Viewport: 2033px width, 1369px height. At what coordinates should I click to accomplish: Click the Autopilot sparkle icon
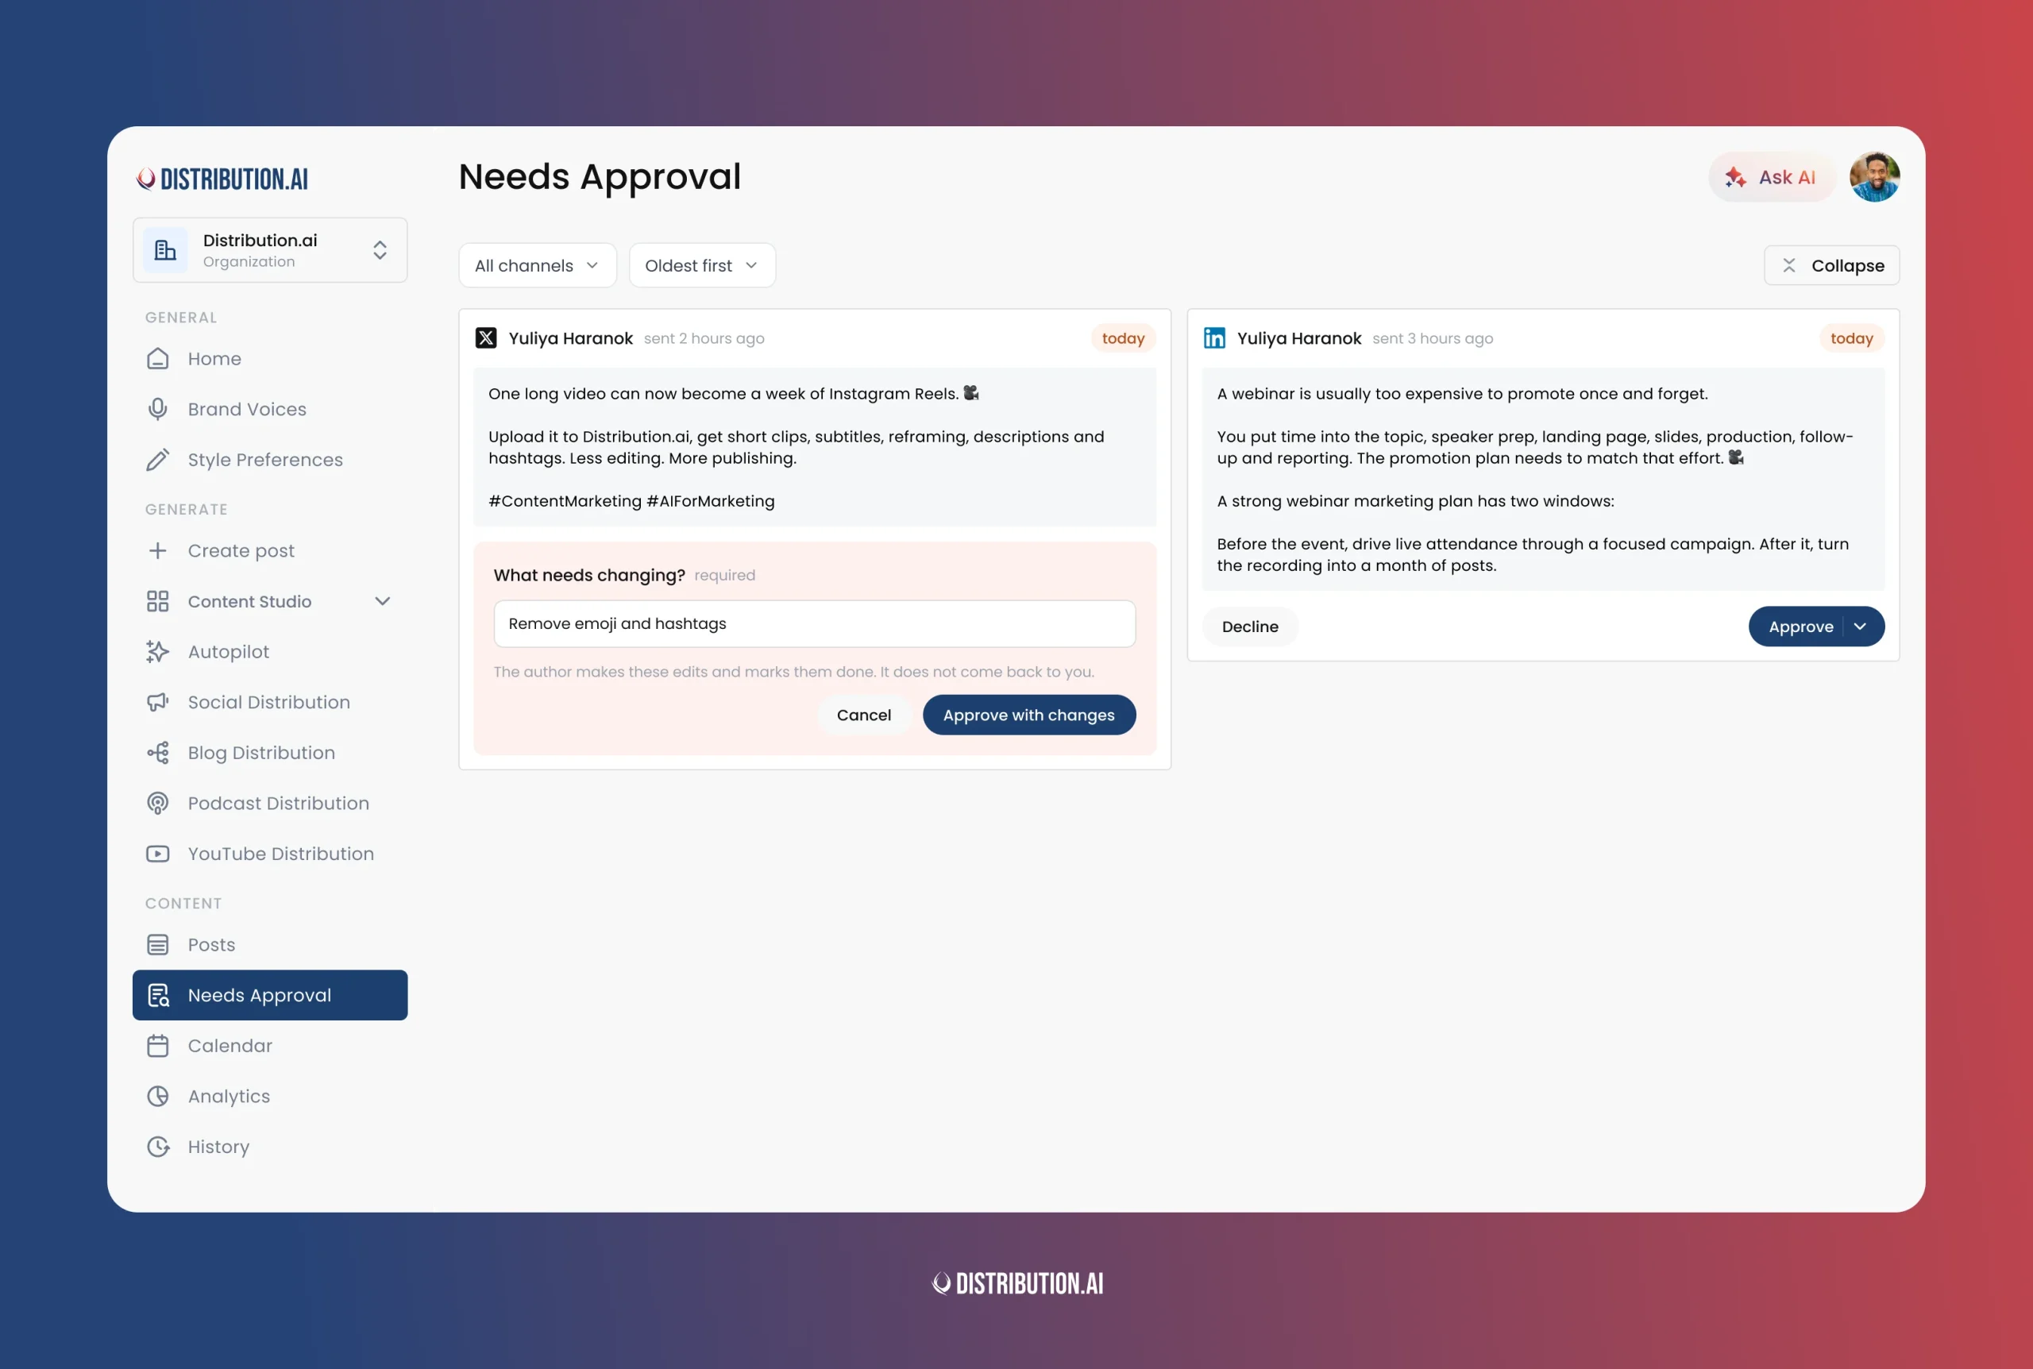[x=158, y=652]
